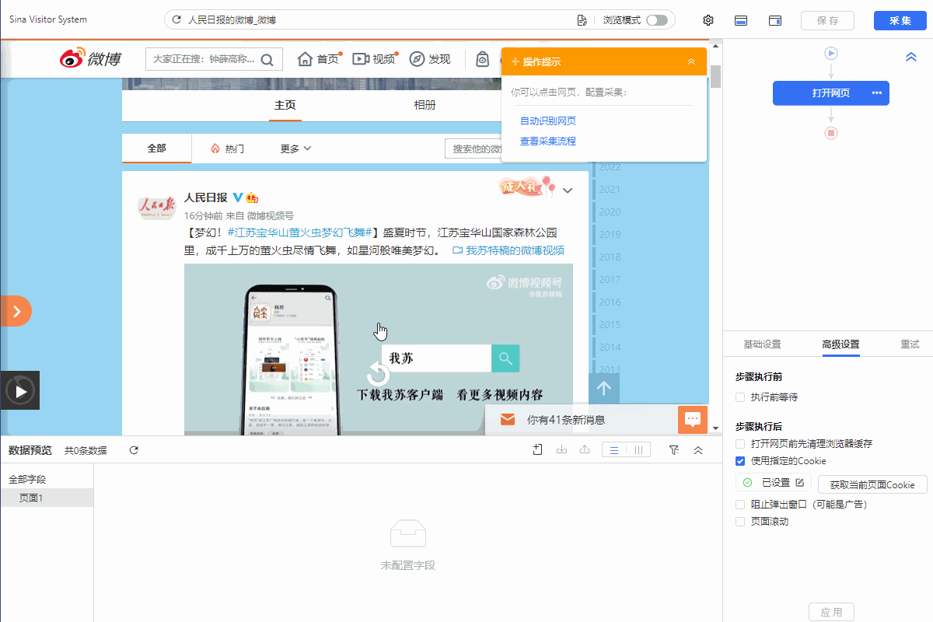Select 全部字段 in the field tree
The width and height of the screenshot is (933, 622).
click(x=27, y=480)
